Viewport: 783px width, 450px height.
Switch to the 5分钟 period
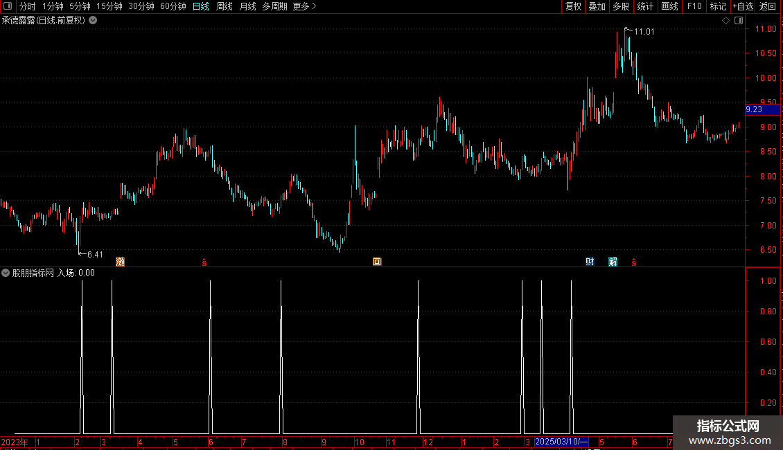coord(80,6)
